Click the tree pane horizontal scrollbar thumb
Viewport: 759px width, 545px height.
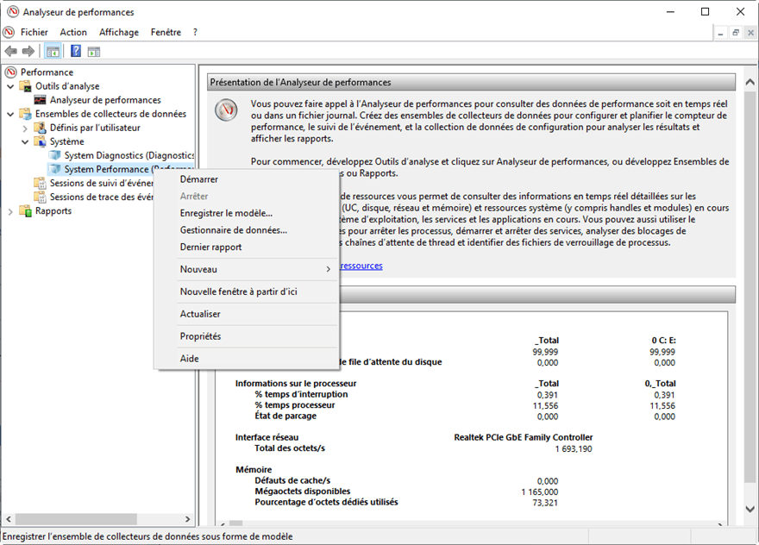pos(76,519)
